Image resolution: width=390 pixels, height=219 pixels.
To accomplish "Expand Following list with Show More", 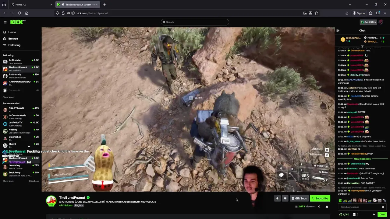I will coord(8,97).
